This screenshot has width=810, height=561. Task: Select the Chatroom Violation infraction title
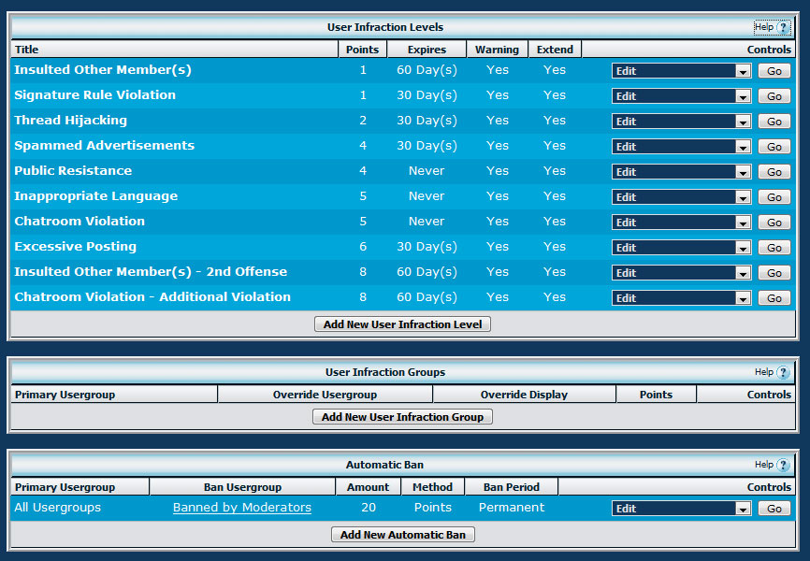(x=80, y=222)
